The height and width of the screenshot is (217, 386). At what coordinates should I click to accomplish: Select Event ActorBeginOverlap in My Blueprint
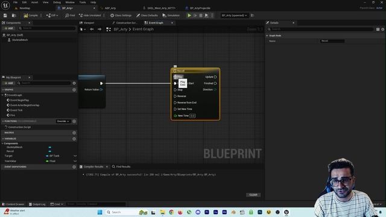[25, 105]
